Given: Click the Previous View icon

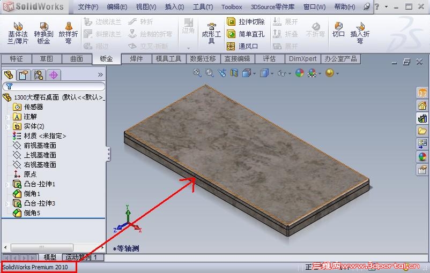Looking at the screenshot, I should pyautogui.click(x=222, y=73).
